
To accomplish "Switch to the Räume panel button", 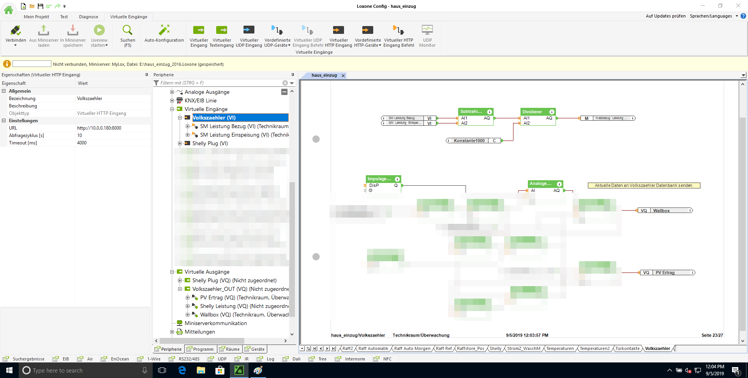I will 229,349.
